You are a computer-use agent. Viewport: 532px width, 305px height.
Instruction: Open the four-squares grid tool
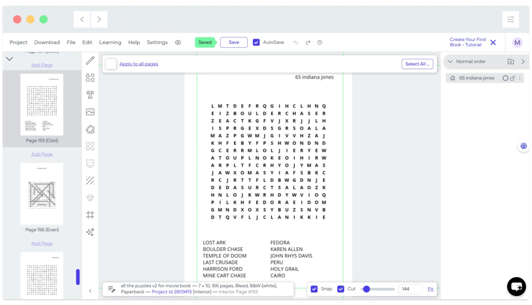(90, 146)
